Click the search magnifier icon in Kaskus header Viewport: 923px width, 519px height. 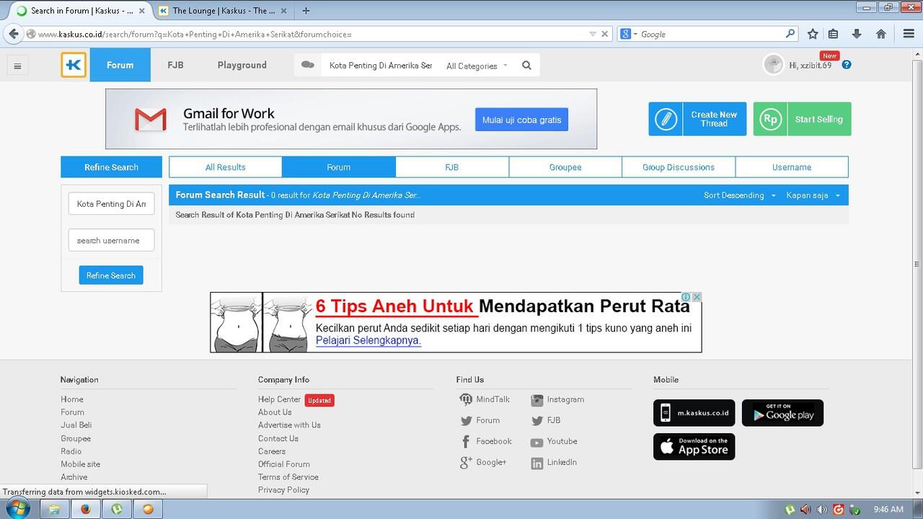click(526, 65)
